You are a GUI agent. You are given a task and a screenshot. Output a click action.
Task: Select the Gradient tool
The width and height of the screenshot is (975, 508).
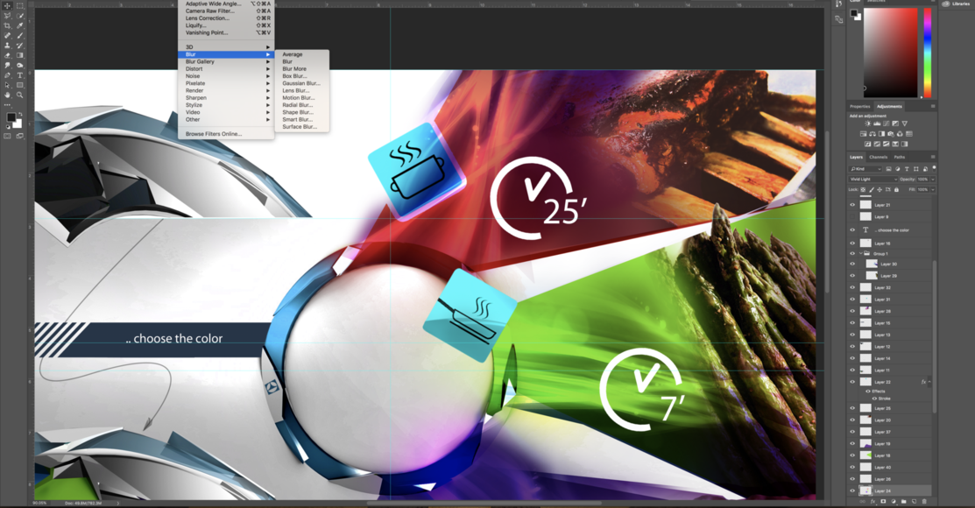[20, 55]
